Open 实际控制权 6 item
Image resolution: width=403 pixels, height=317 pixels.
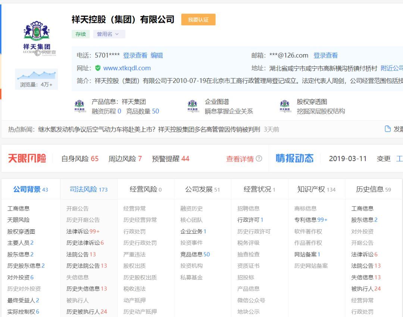tap(23, 312)
